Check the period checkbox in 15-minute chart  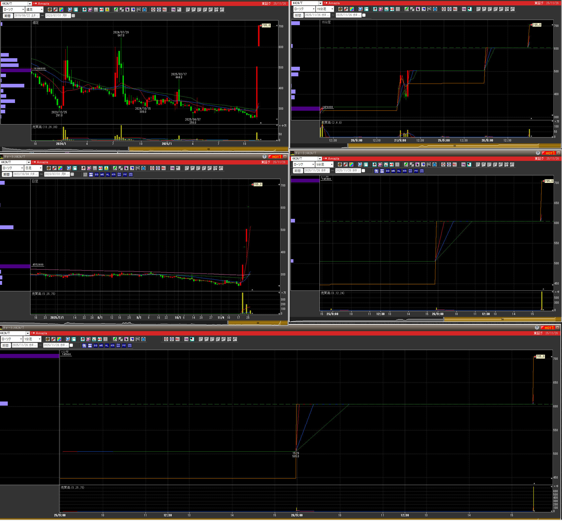(364, 15)
